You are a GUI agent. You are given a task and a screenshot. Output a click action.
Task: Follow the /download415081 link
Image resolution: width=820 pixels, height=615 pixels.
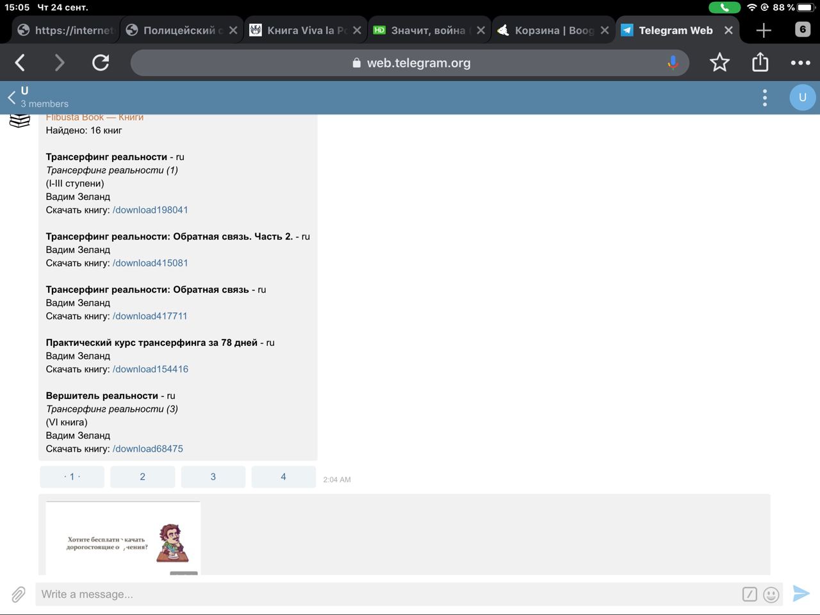point(151,263)
